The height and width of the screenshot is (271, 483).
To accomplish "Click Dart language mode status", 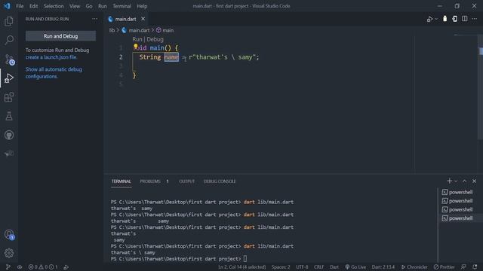I will [334, 267].
